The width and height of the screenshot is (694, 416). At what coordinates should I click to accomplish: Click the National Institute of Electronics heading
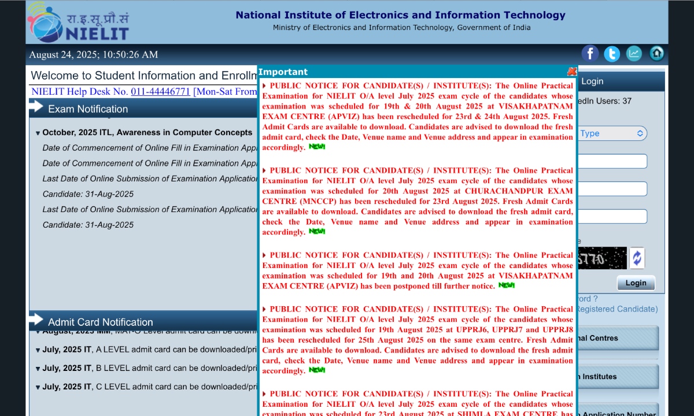[x=400, y=15]
